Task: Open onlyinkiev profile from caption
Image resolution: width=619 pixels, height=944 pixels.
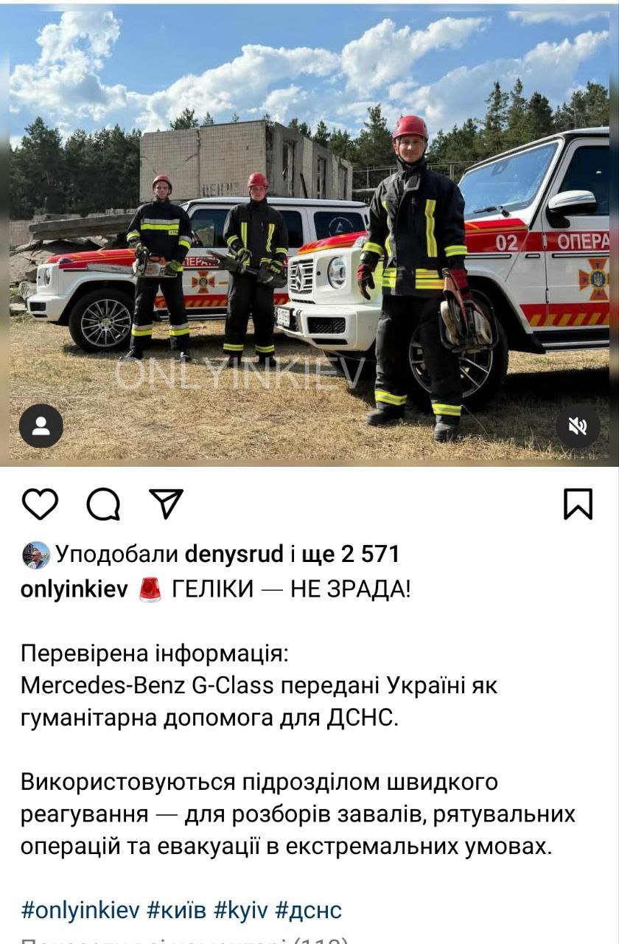Action: (74, 589)
